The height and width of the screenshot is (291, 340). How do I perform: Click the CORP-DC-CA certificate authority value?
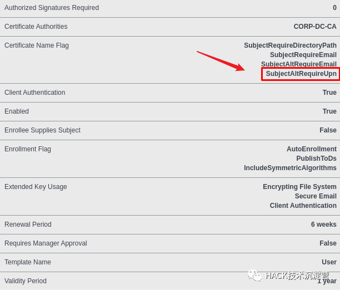(x=315, y=27)
